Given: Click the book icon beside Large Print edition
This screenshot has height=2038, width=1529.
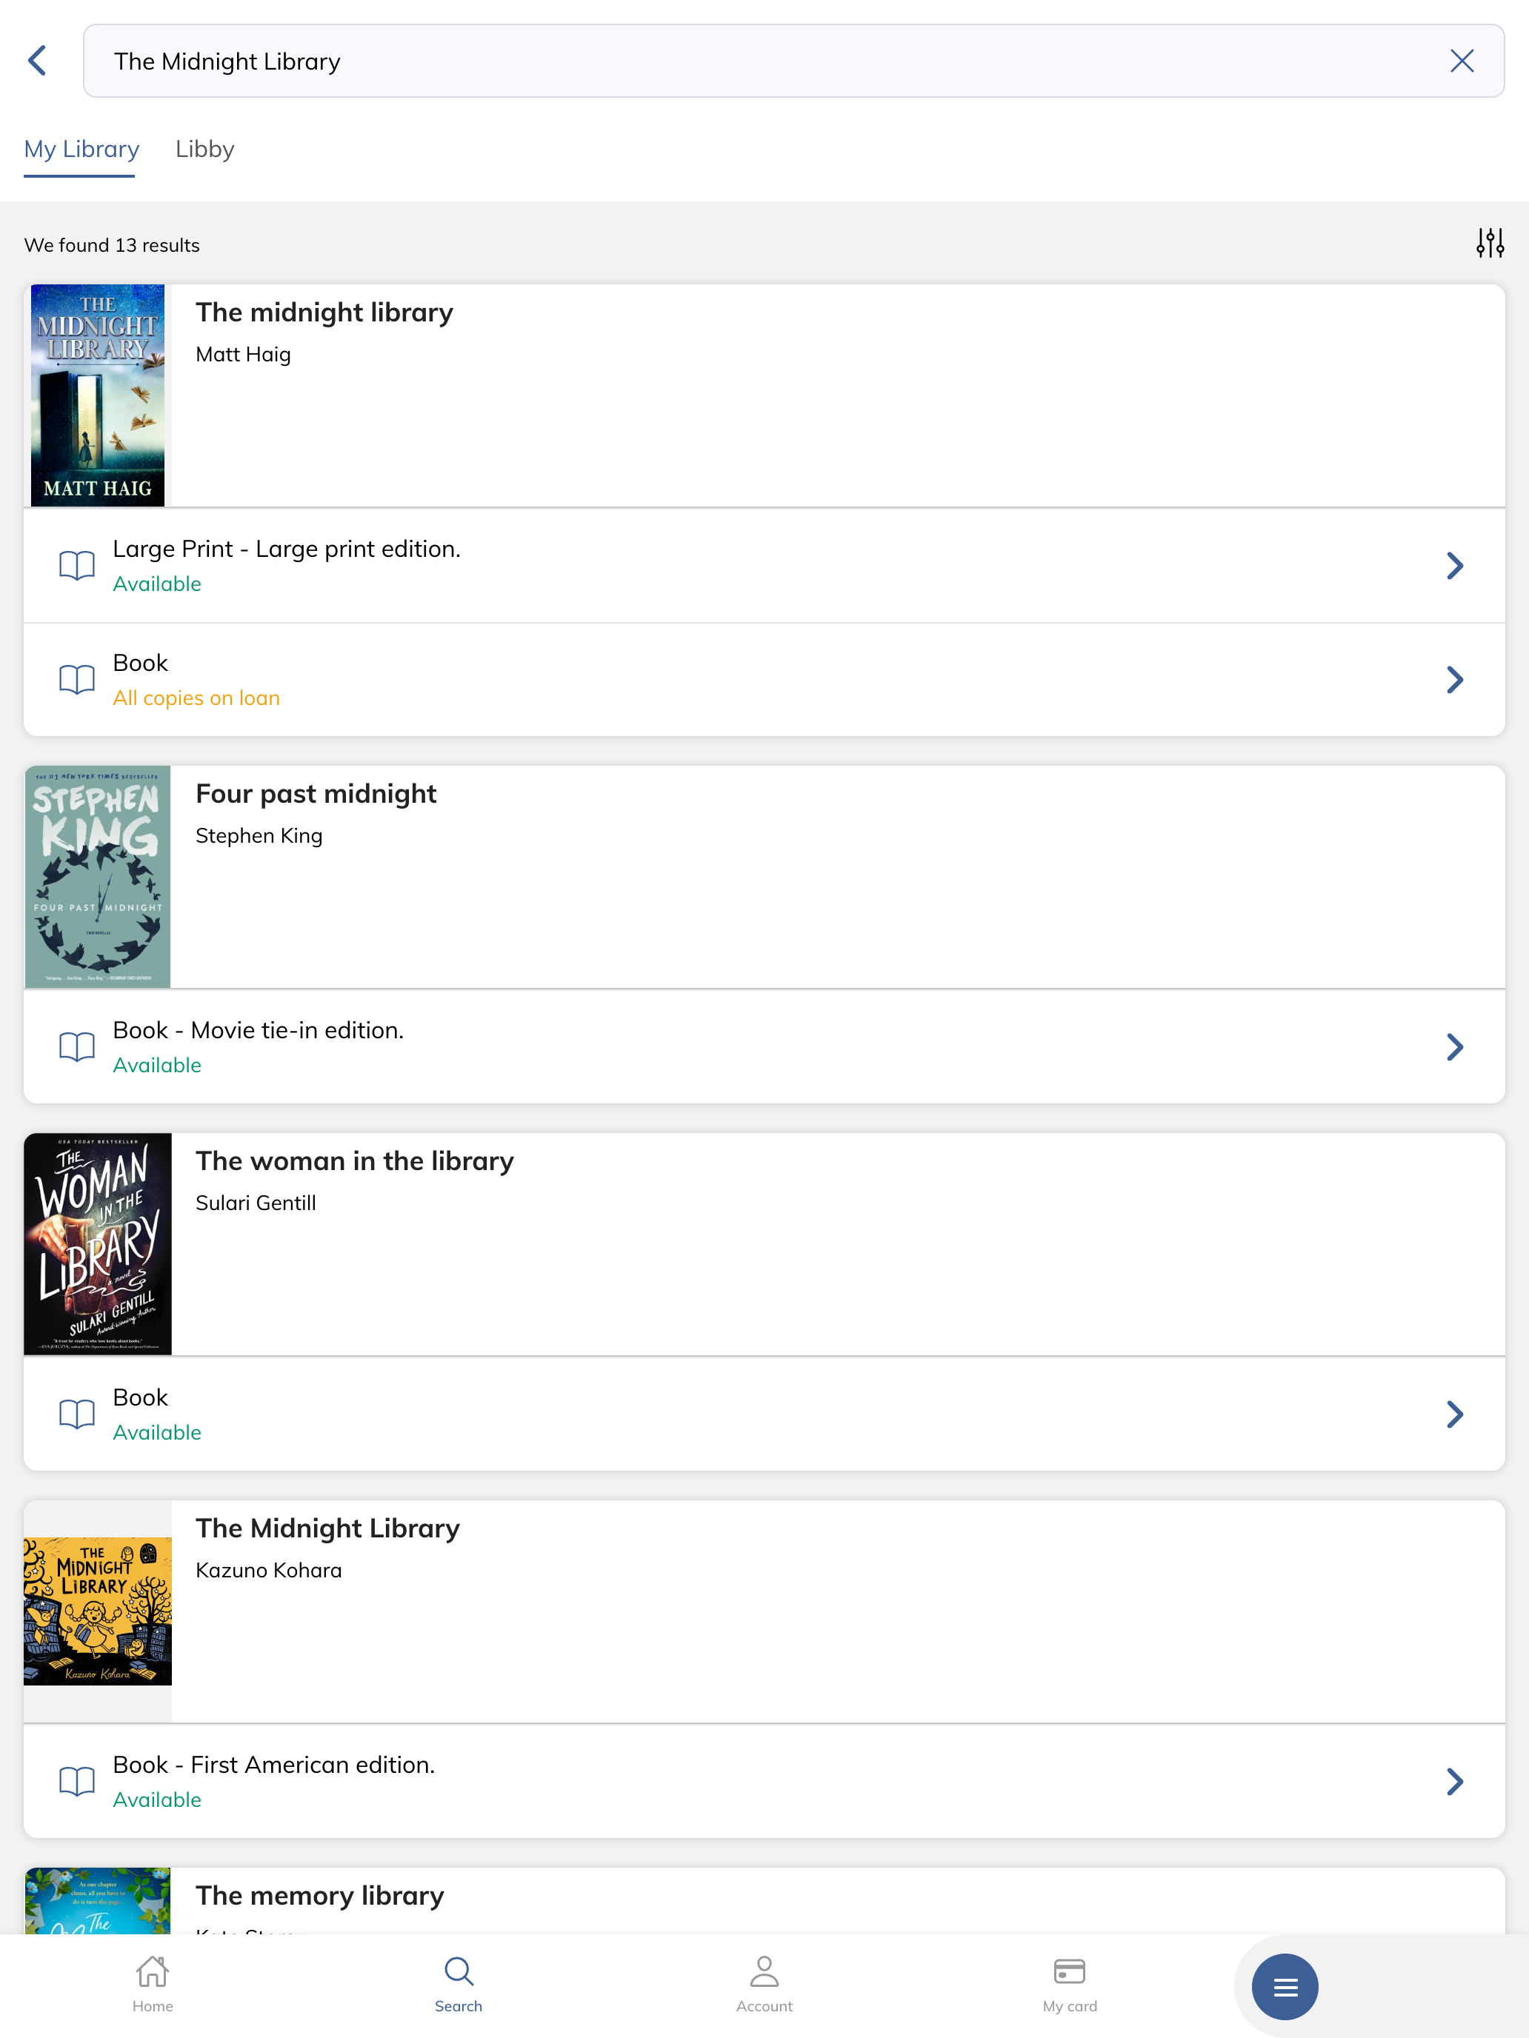Looking at the screenshot, I should 78,565.
